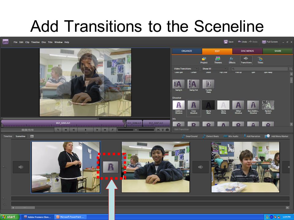Go to the previous edit point
Image resolution: width=294 pixels, height=220 pixels.
pyautogui.click(x=58, y=130)
